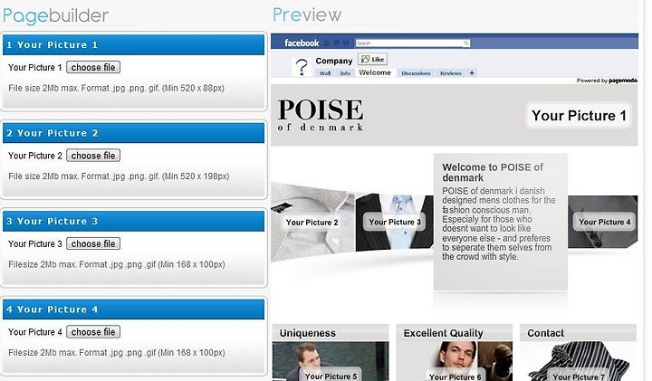Click the Your Picture 7 tie thumbnail
Viewport: 652px width, 381px height.
point(579,361)
